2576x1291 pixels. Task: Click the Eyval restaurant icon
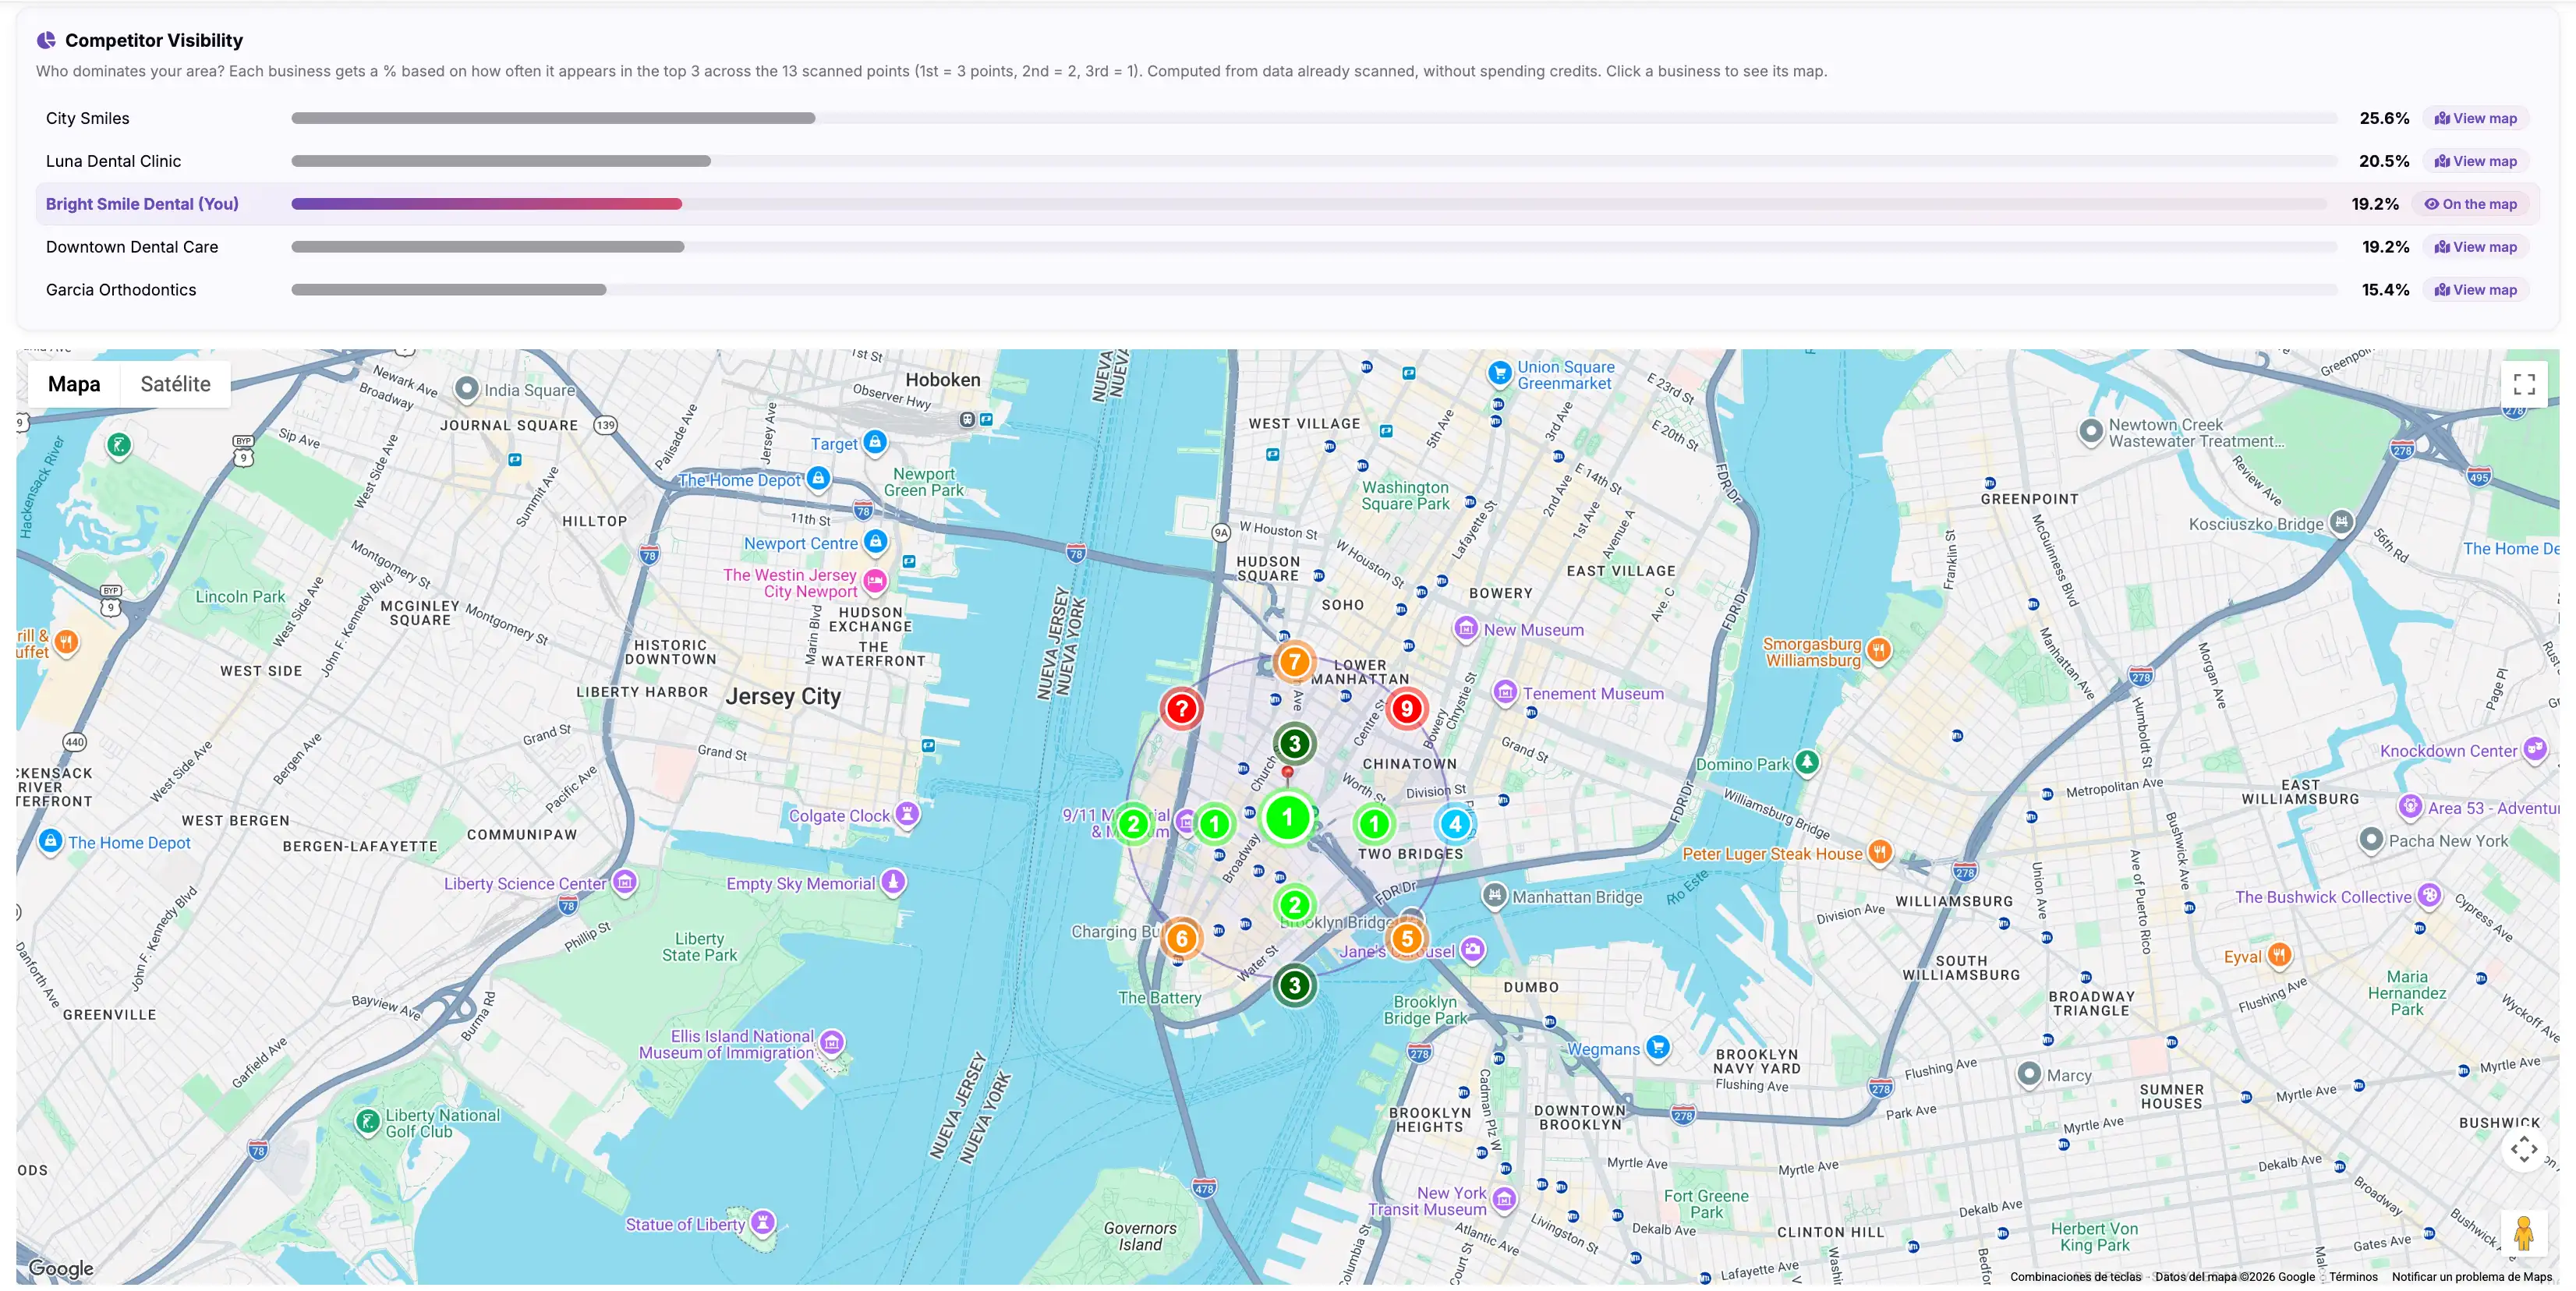tap(2279, 955)
